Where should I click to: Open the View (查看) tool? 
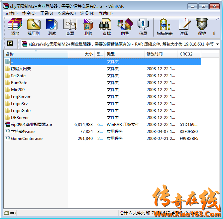click(70, 27)
